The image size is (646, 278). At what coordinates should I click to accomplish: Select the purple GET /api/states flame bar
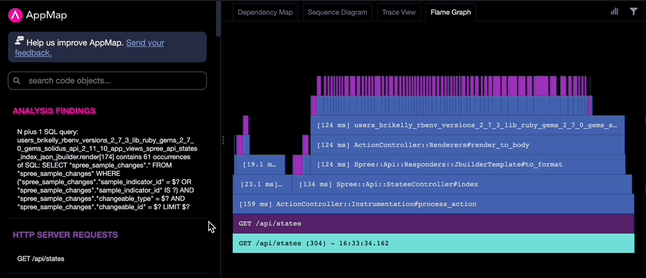click(433, 224)
